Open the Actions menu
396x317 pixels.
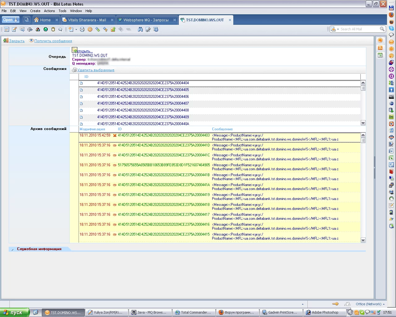(49, 11)
